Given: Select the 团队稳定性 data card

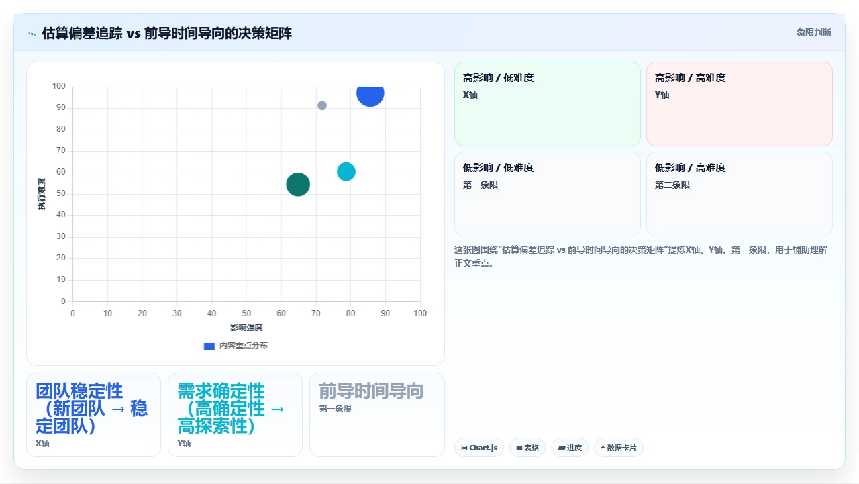Looking at the screenshot, I should (x=93, y=415).
